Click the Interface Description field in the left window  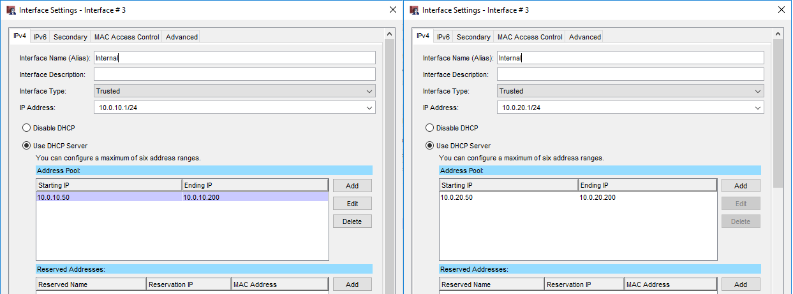[235, 74]
